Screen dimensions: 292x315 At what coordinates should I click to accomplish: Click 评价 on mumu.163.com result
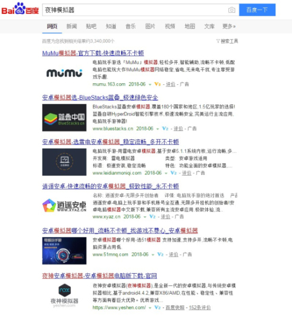point(170,84)
